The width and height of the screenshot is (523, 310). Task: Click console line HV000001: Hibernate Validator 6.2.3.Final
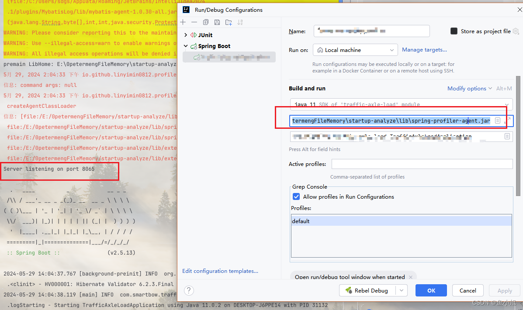click(x=90, y=284)
